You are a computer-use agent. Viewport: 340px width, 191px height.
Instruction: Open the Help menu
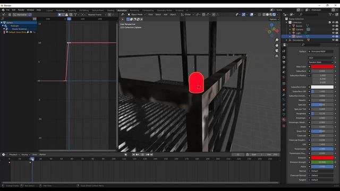pyautogui.click(x=39, y=10)
